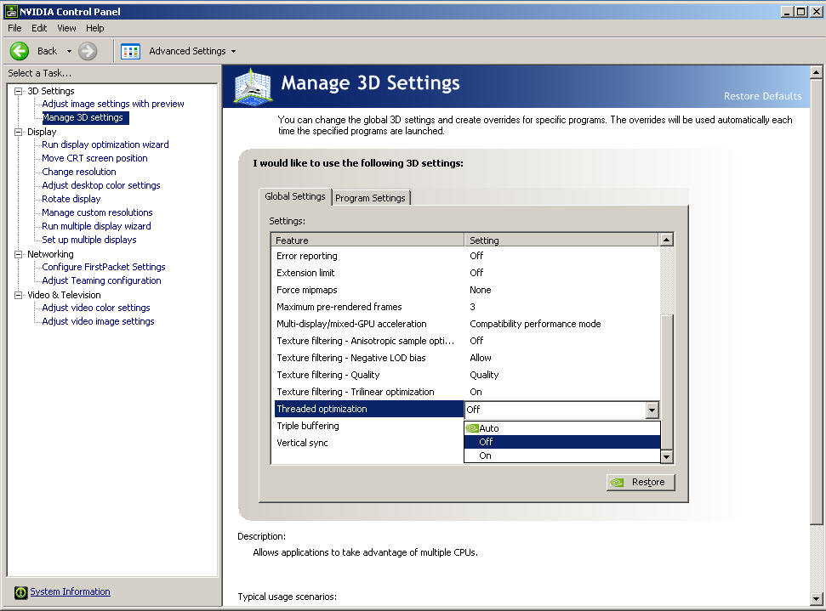Open the System Information link
This screenshot has width=826, height=611.
70,591
